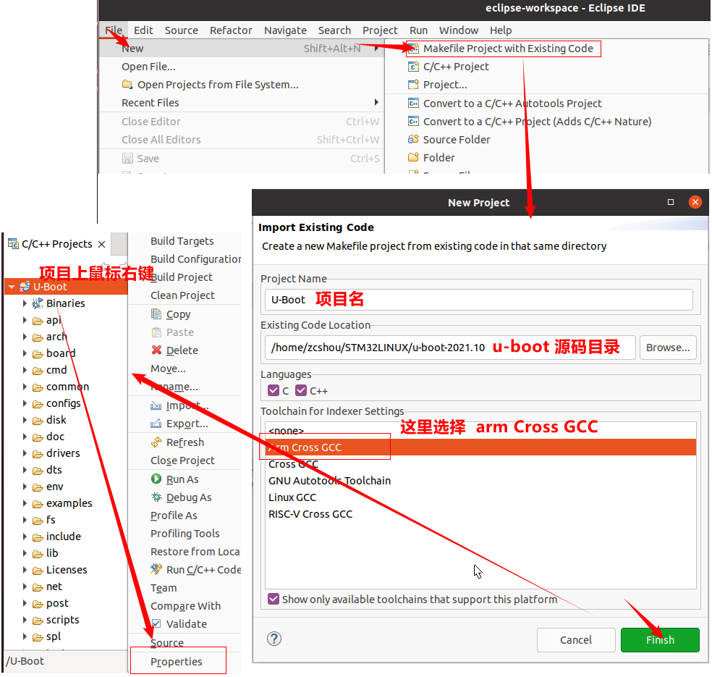Click the Project Name input field
This screenshot has width=712, height=677.
pos(478,300)
